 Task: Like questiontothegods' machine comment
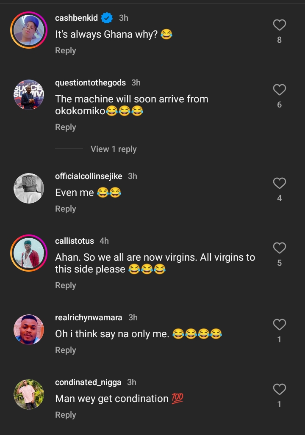coord(279,89)
